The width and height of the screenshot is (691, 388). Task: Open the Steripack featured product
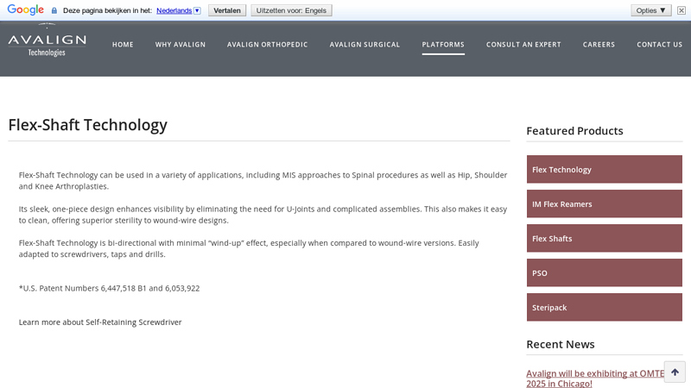(604, 308)
